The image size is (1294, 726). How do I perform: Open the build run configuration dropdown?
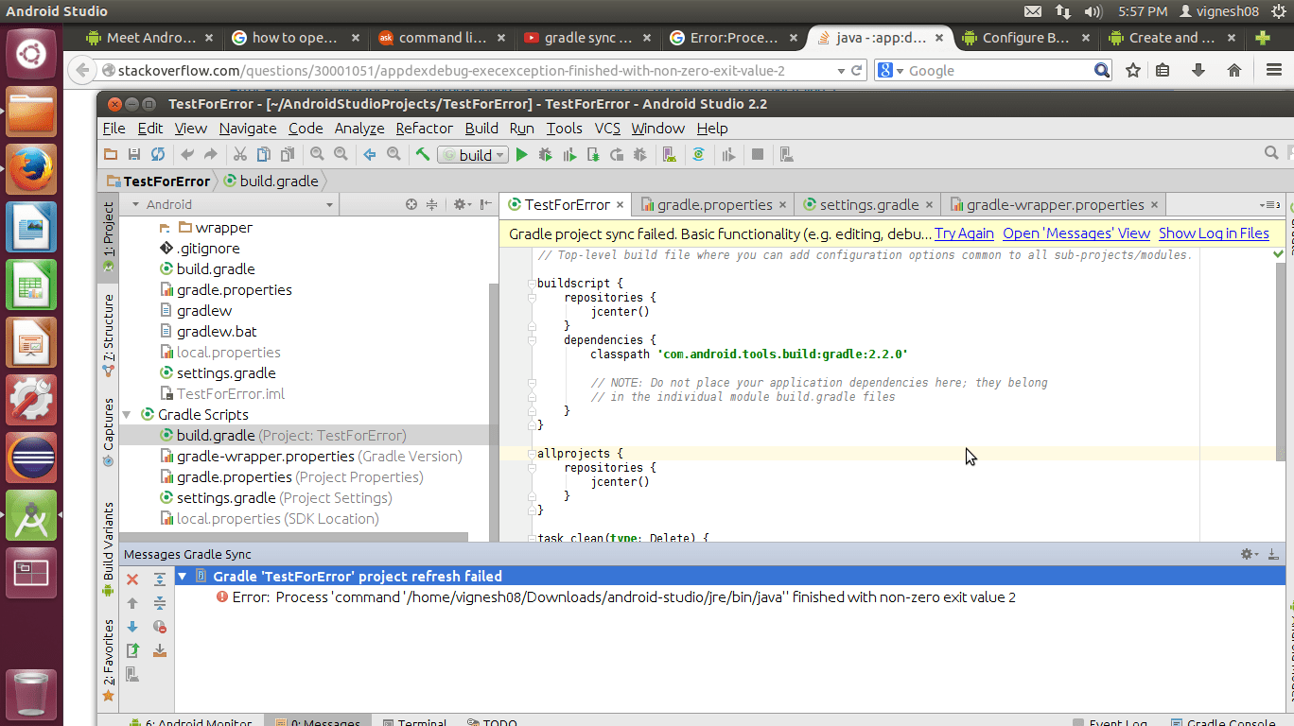[x=473, y=154]
